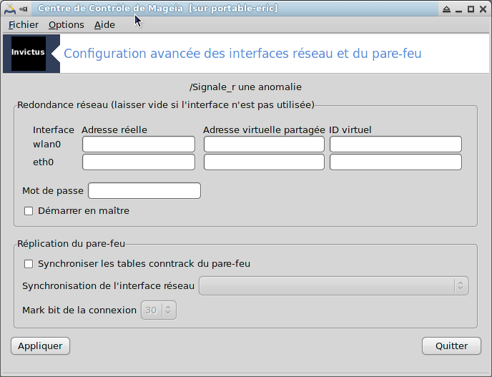492x377 pixels.
Task: Focus the Mot de passe field
Action: pos(144,190)
